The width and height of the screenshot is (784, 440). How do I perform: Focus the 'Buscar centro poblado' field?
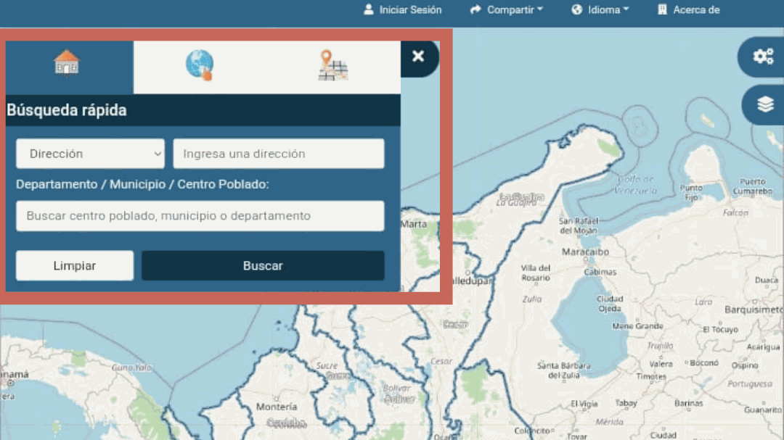point(200,216)
